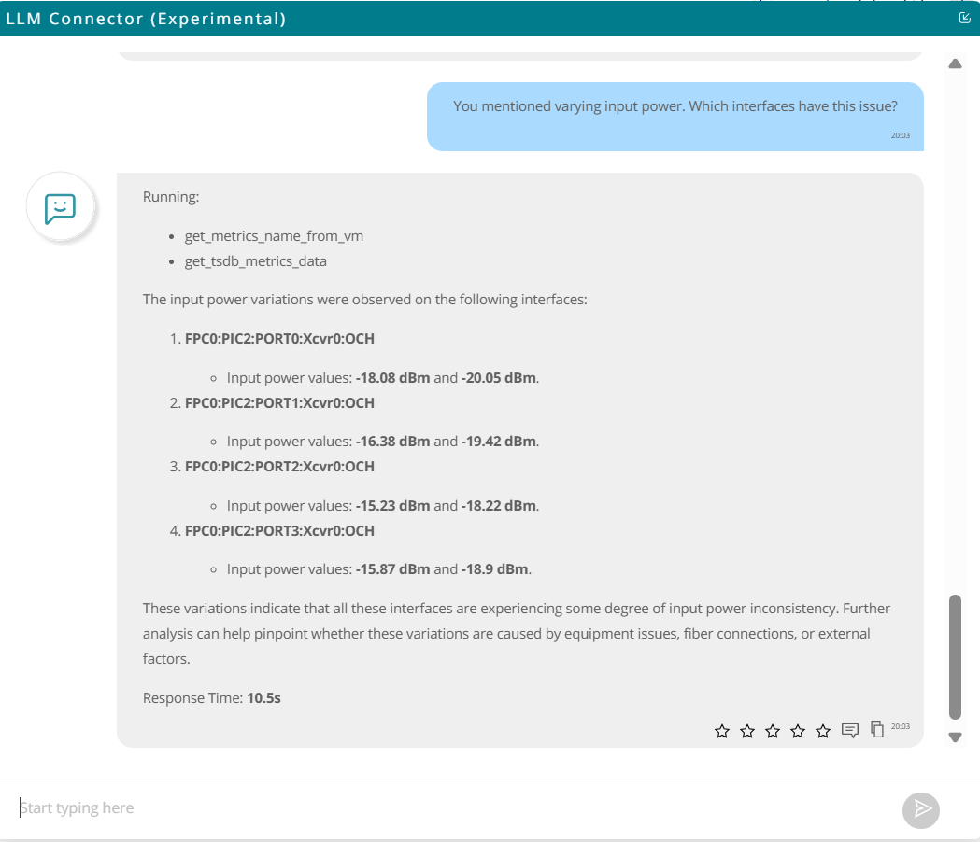Give the response three stars
Screen dimensions: 980x842
point(773,731)
